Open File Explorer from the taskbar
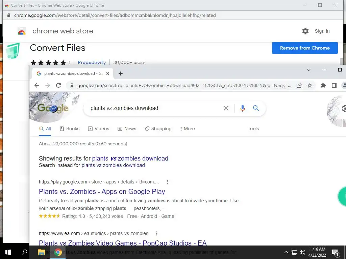Viewport: 346px width, 259px height. 41,252
